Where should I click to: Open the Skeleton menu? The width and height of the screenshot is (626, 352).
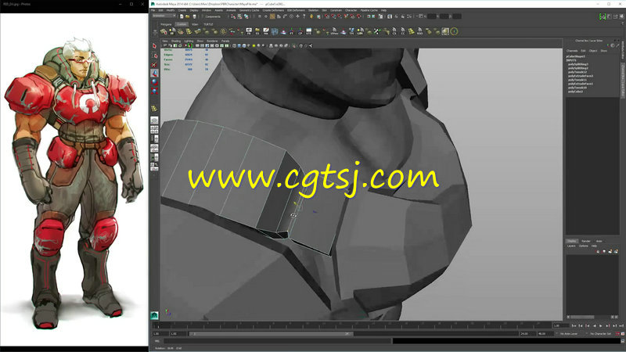coord(314,10)
